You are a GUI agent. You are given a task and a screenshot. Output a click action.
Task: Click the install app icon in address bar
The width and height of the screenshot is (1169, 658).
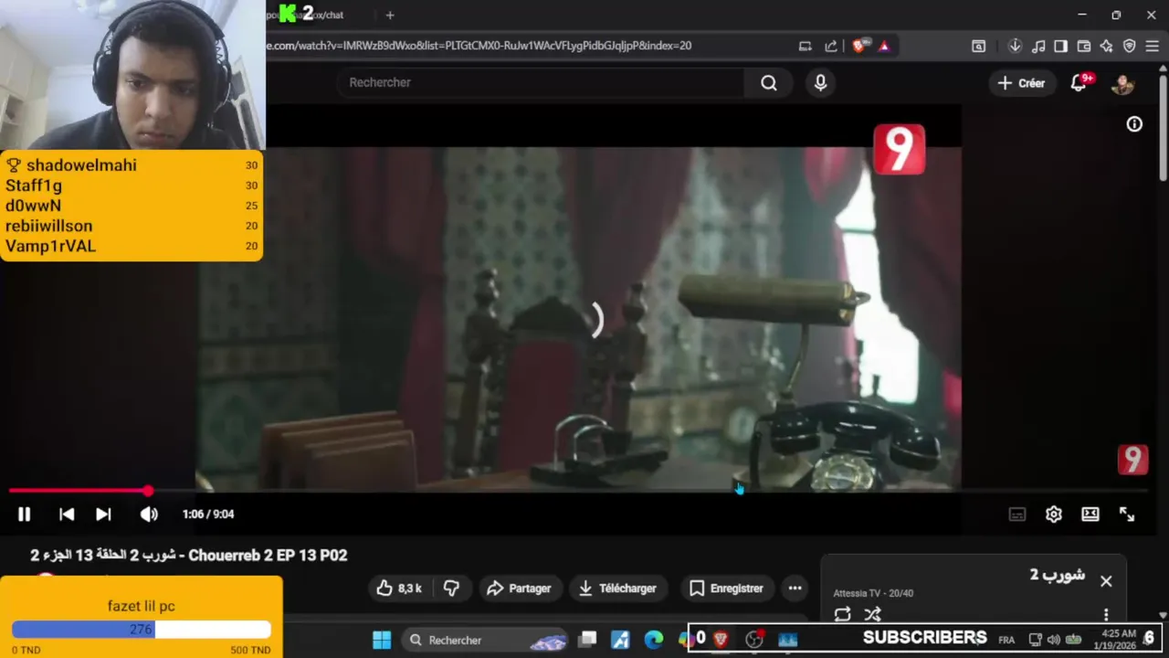pos(805,46)
